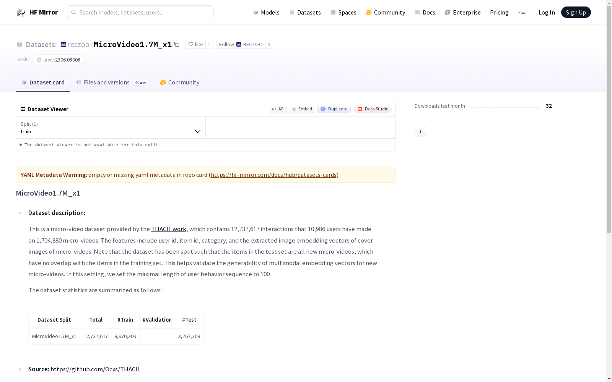The height and width of the screenshot is (382, 612).
Task: Click the Datasets breadcrumb icon
Action: point(20,44)
